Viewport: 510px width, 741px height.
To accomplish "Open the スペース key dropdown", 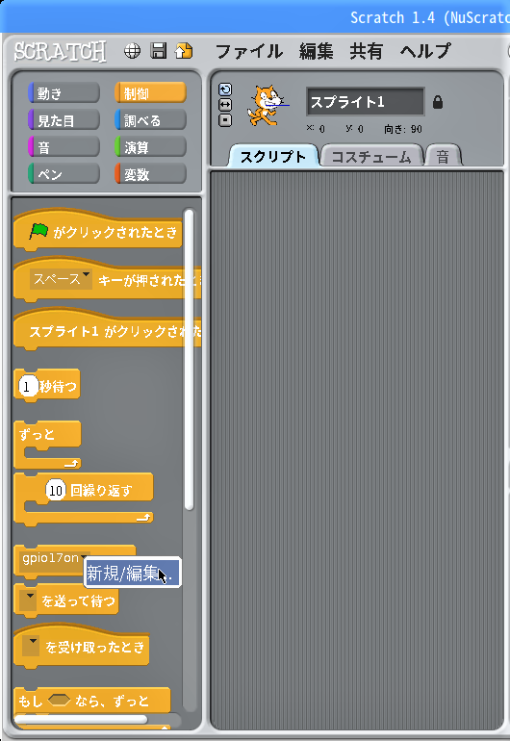I will 61,279.
